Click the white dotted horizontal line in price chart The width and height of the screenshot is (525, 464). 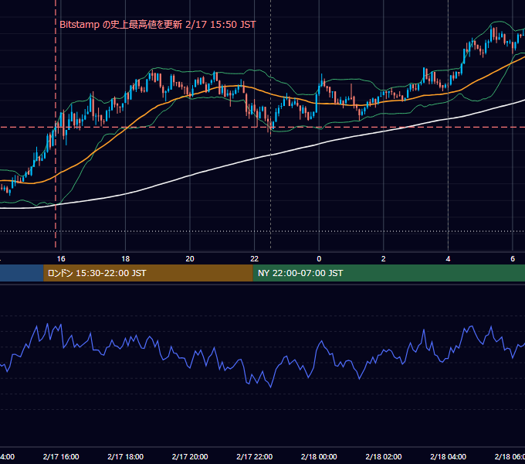point(262,231)
